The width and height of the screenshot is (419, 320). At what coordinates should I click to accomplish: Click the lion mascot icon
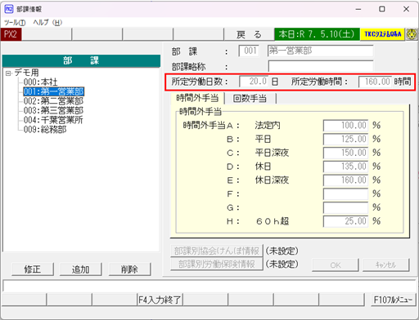pos(412,34)
